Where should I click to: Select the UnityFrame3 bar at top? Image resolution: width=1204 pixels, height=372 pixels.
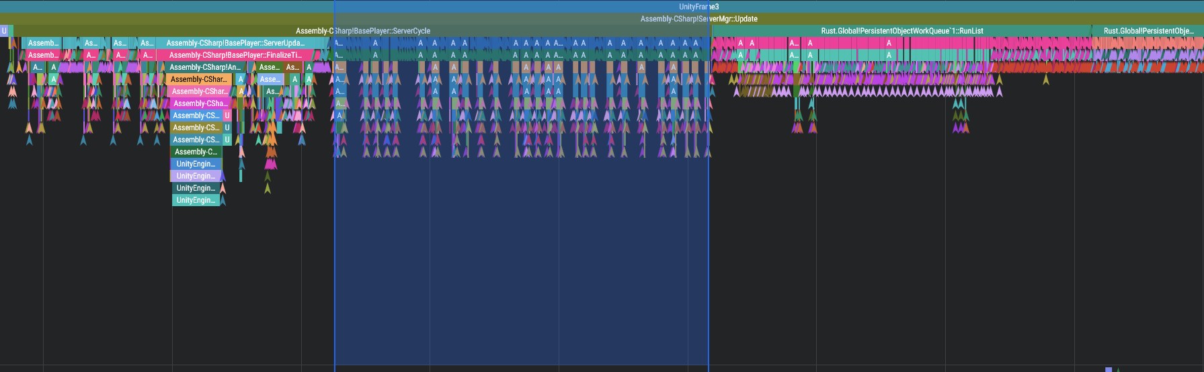coord(698,7)
